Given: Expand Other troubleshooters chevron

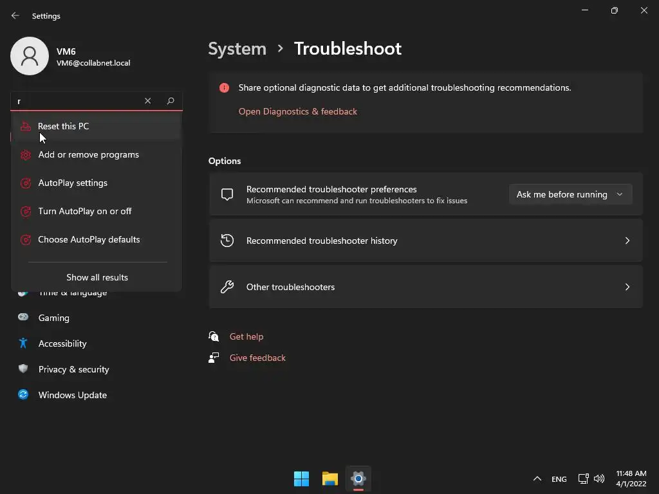Looking at the screenshot, I should [627, 287].
